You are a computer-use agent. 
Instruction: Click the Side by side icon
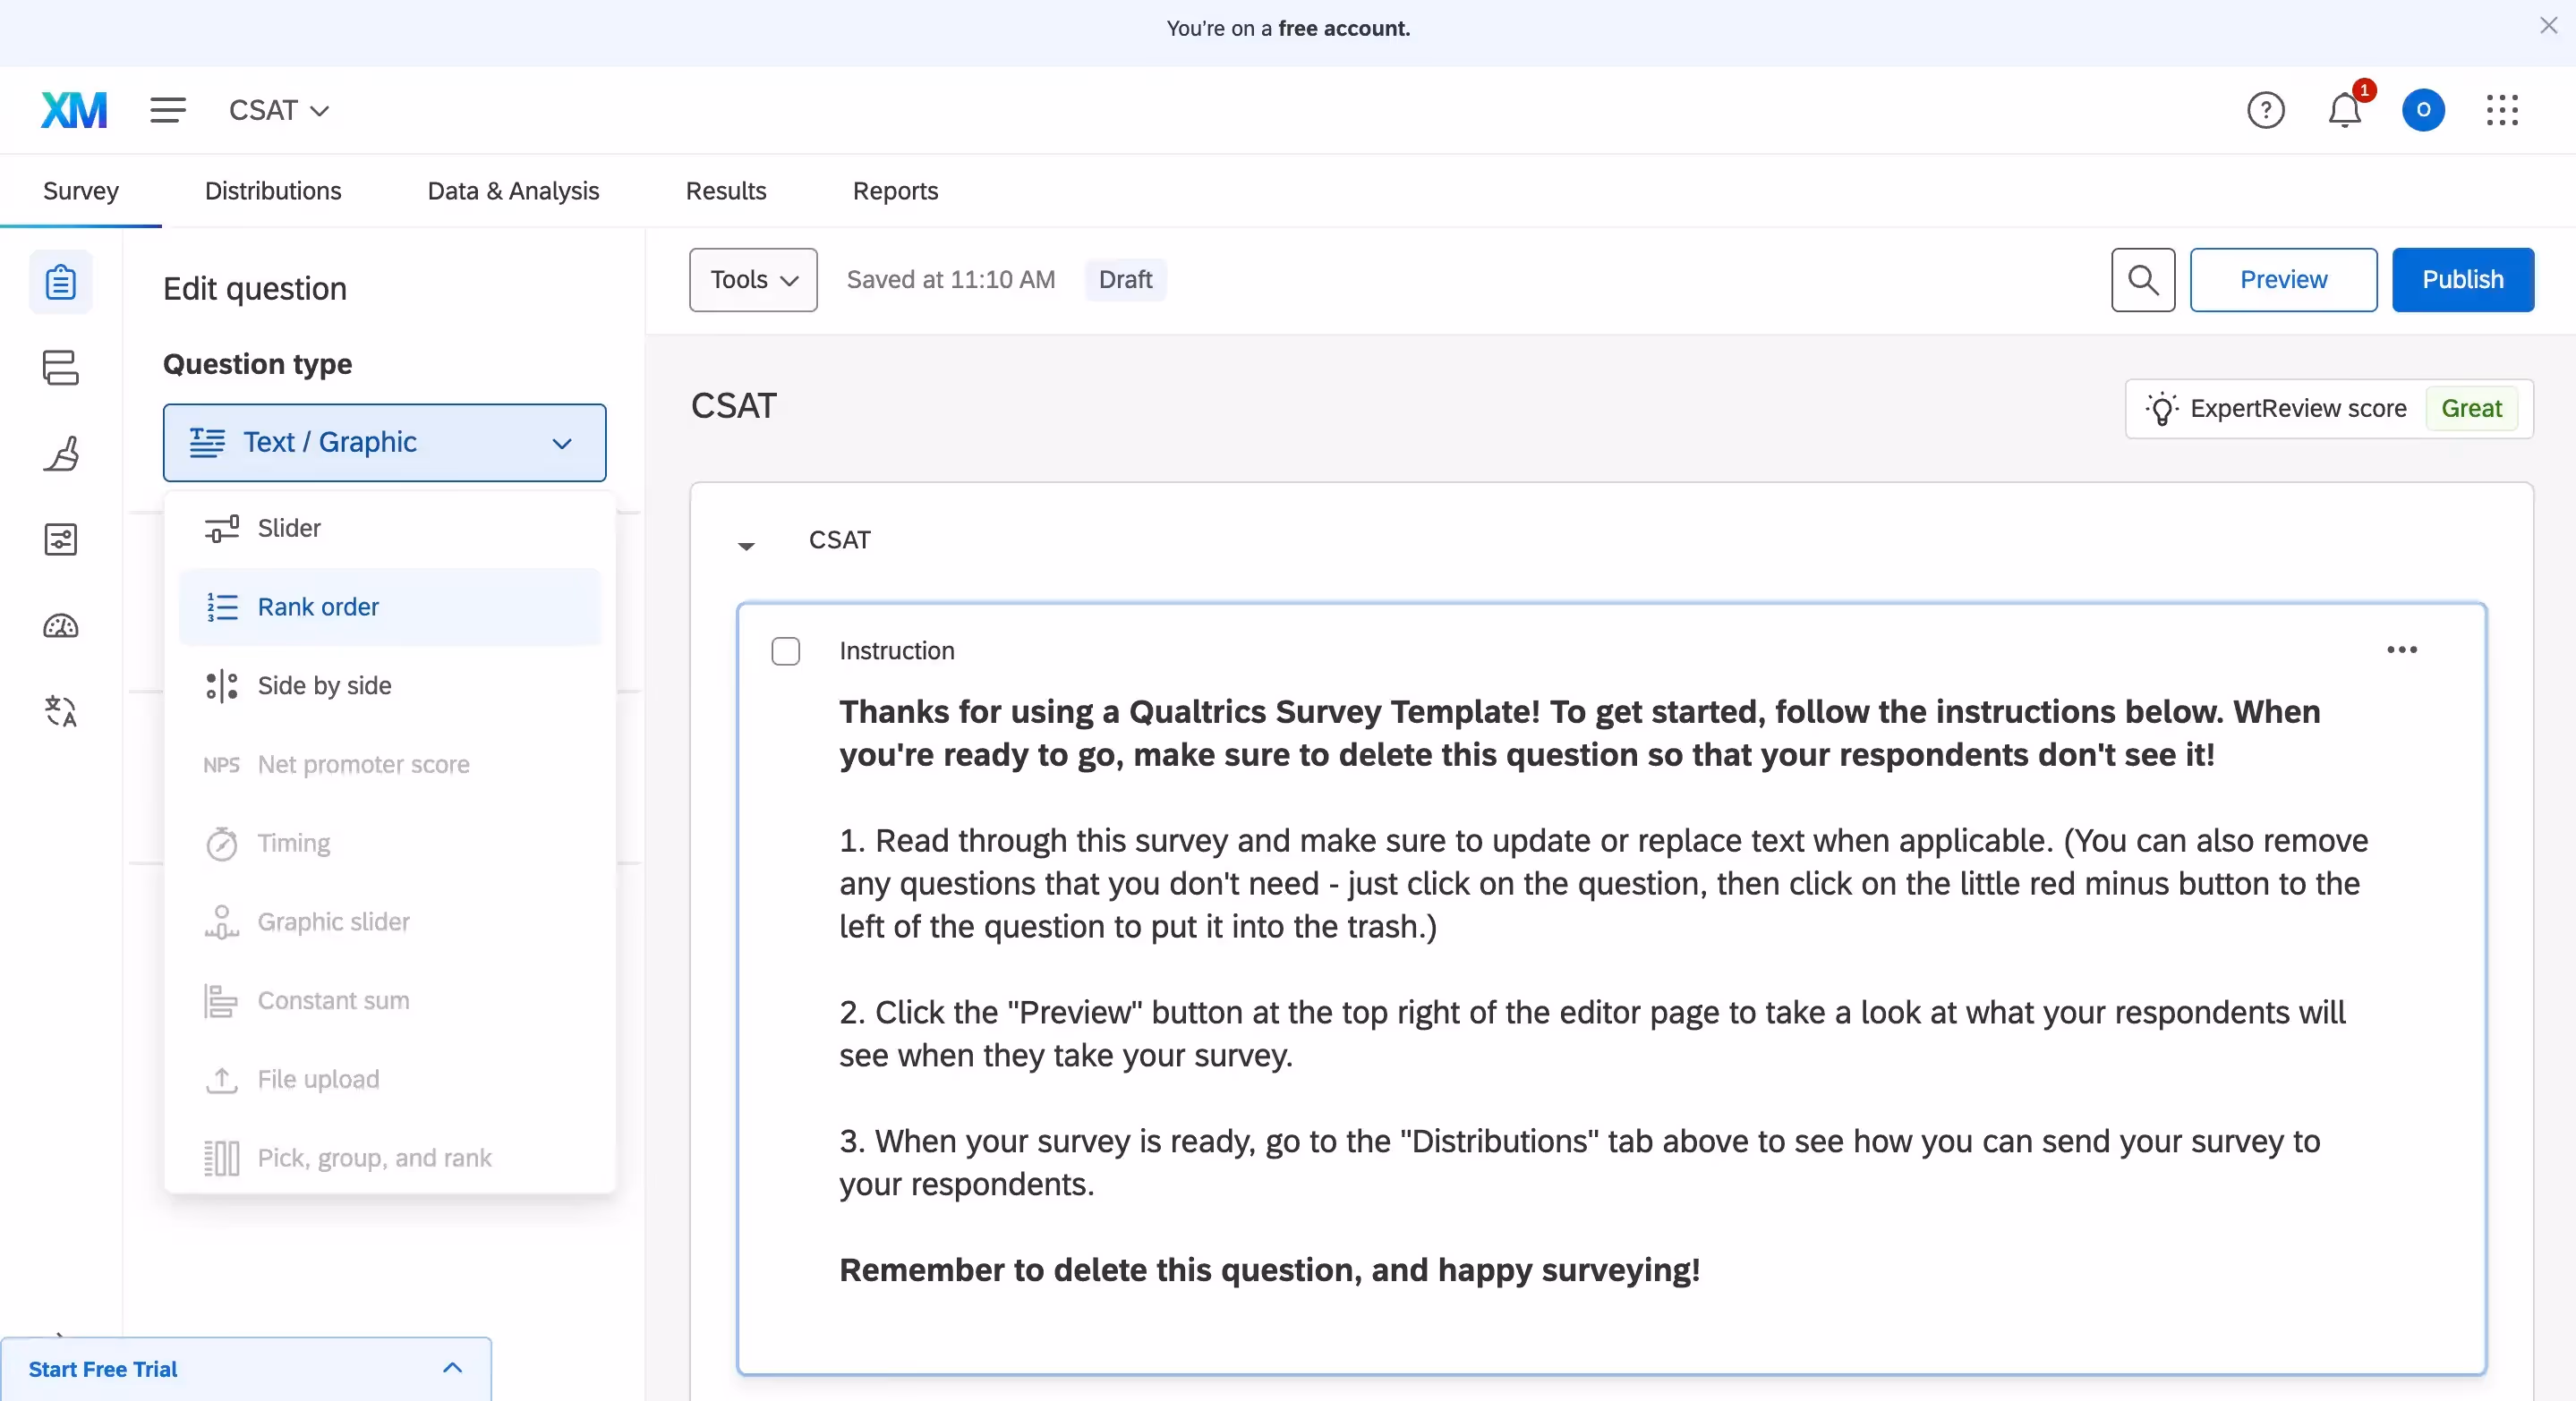pyautogui.click(x=221, y=686)
